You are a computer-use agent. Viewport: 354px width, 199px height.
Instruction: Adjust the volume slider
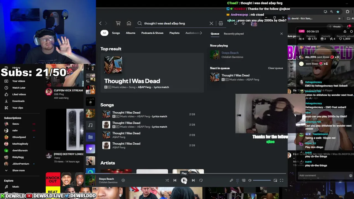pyautogui.click(x=262, y=180)
